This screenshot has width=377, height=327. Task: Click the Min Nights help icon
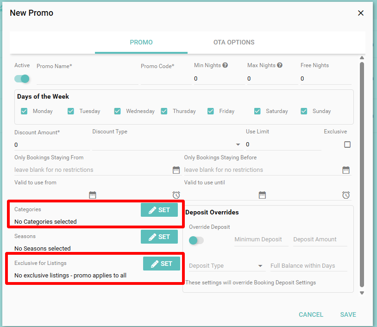tap(225, 65)
